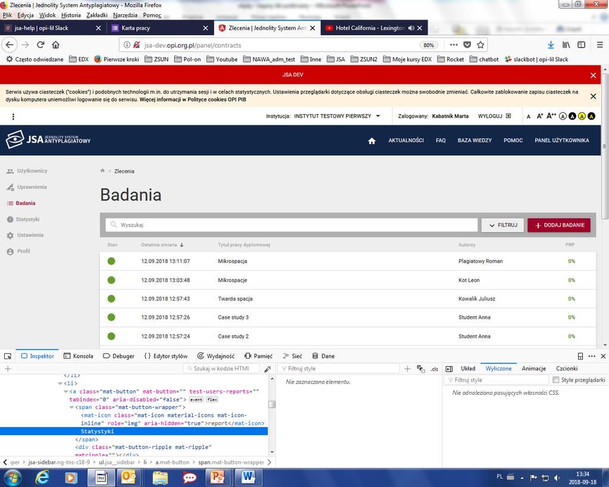Set medium font size A+
The height and width of the screenshot is (487, 609).
click(539, 116)
